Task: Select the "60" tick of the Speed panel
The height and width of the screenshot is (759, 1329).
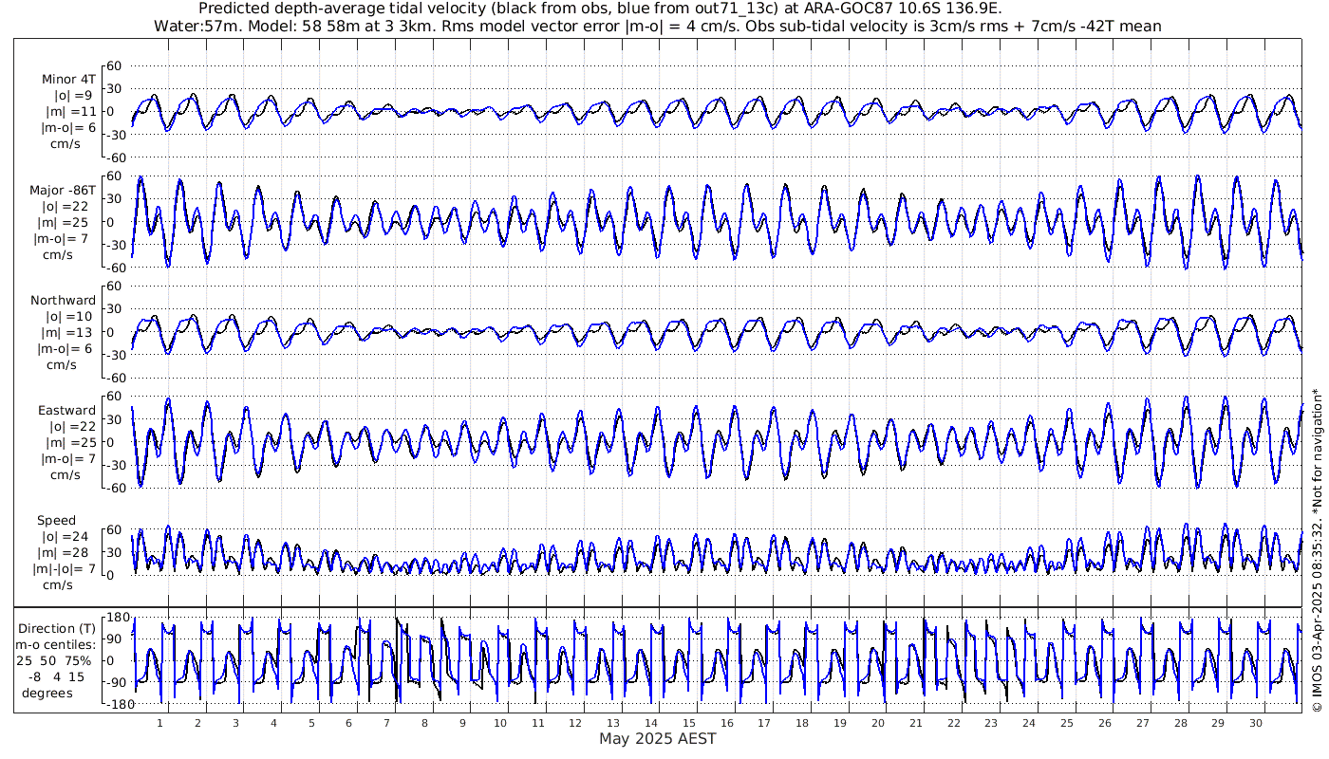Action: click(115, 529)
